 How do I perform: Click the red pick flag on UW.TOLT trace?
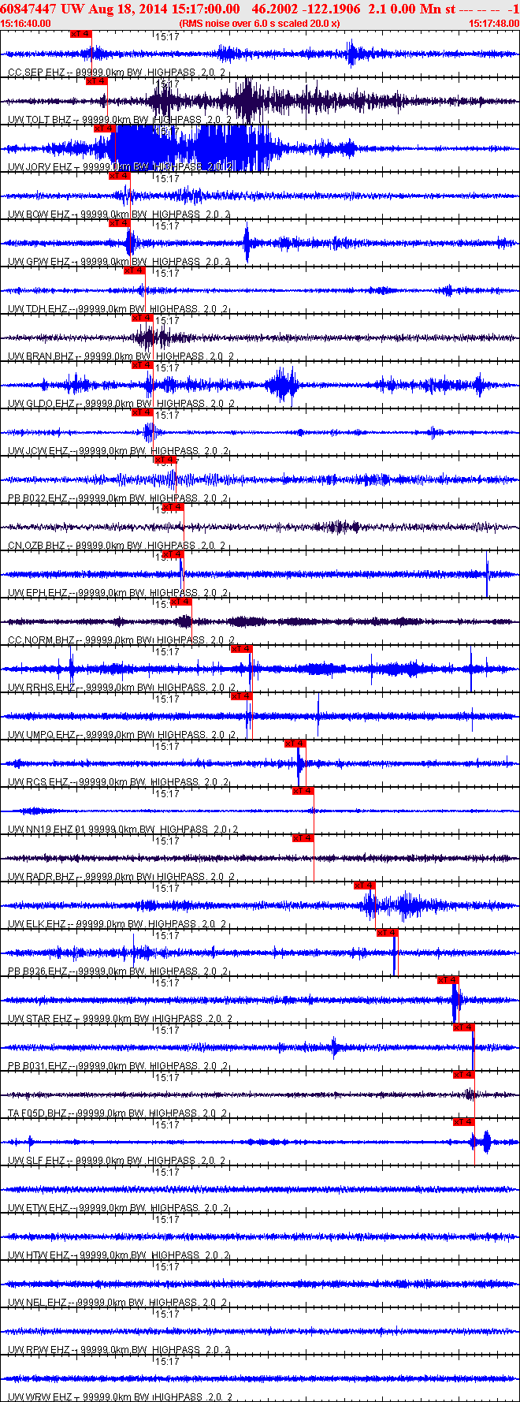tap(96, 81)
